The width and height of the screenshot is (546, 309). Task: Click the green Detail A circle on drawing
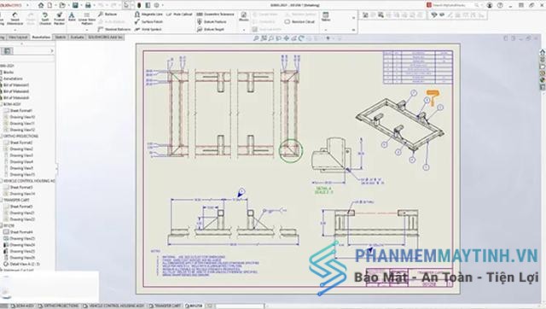[291, 151]
